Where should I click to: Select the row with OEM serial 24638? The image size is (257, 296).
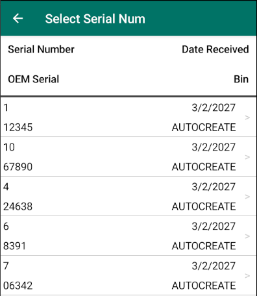click(x=128, y=196)
